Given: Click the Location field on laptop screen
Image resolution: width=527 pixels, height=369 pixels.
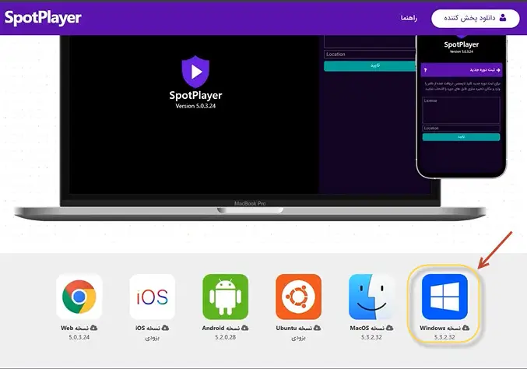Looking at the screenshot, I should coord(370,54).
